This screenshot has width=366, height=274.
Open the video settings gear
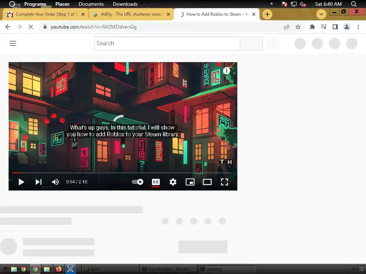coord(173,182)
